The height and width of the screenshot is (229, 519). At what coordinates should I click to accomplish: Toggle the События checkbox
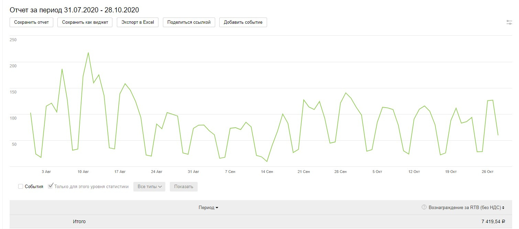tap(21, 186)
